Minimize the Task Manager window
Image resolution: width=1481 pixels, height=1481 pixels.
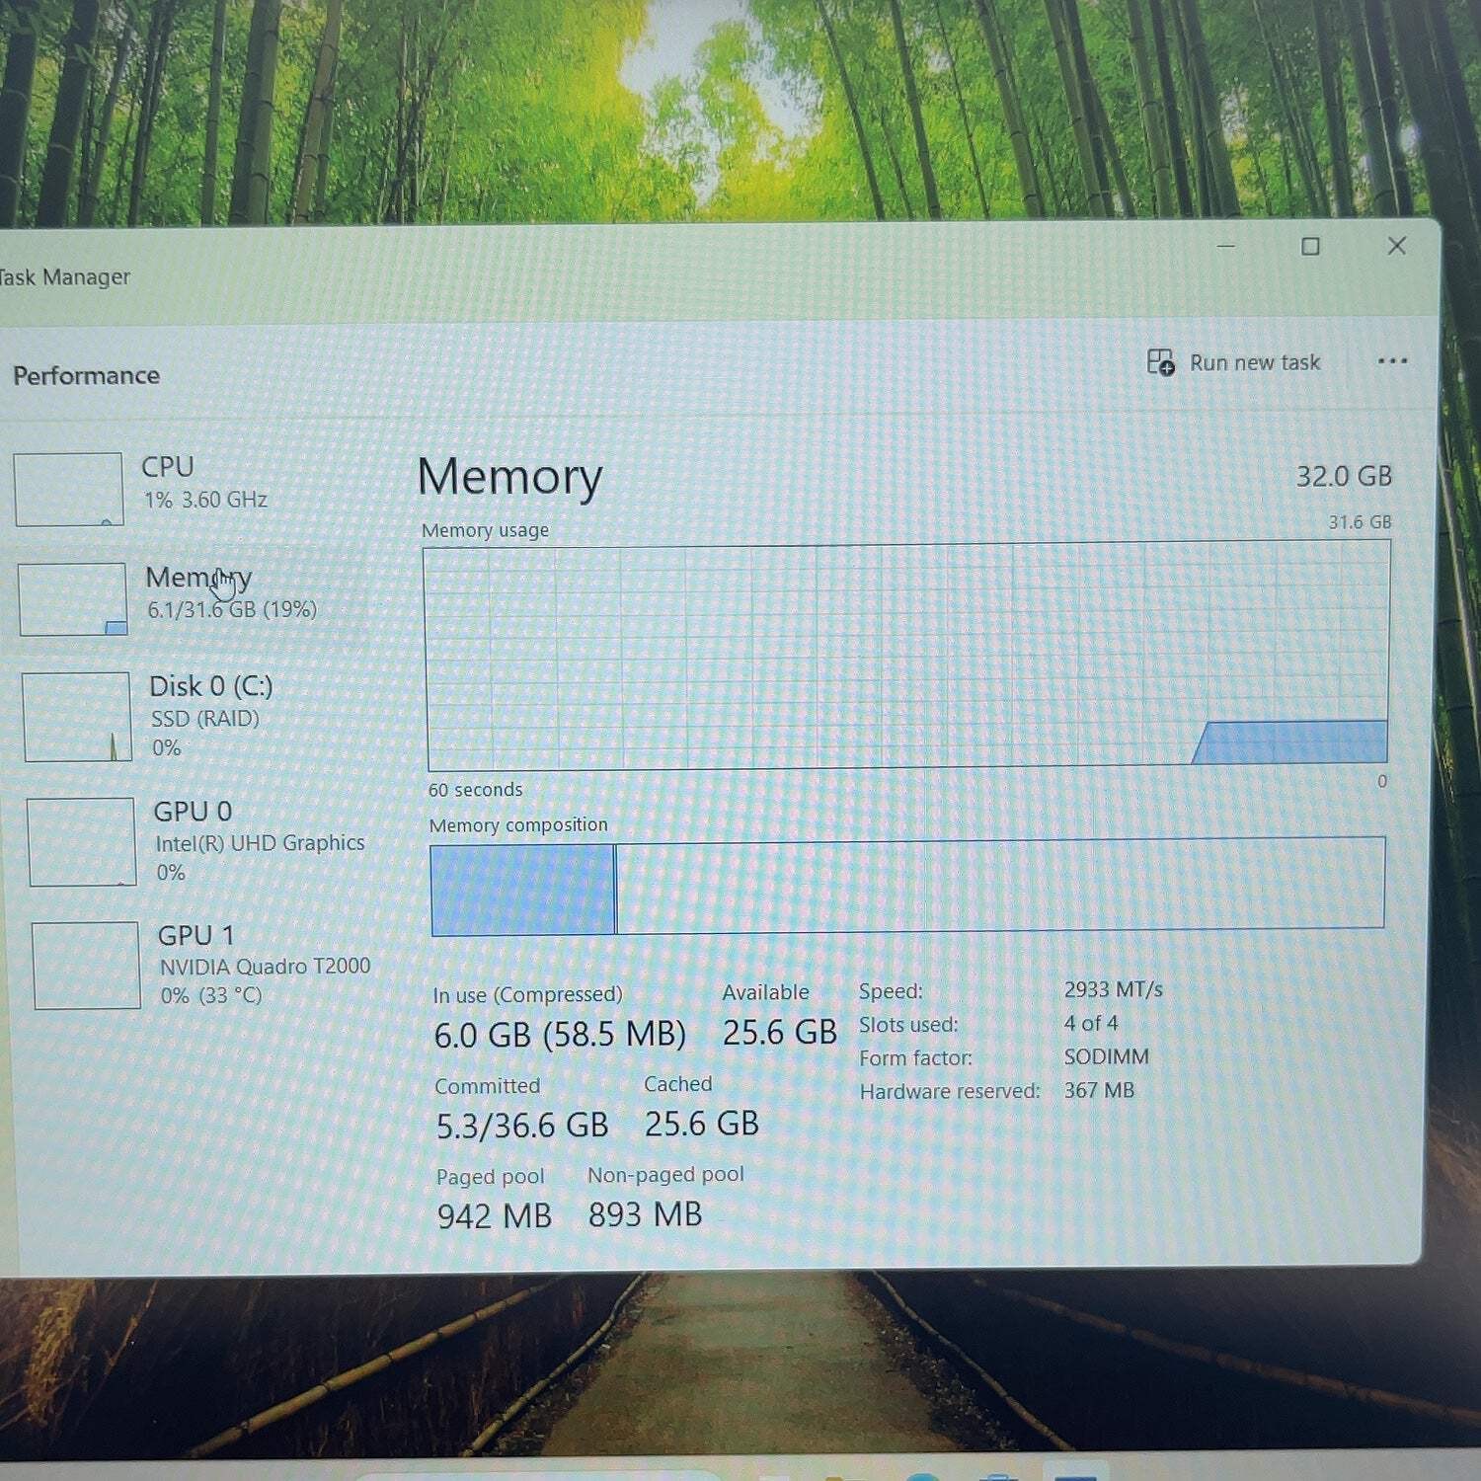pyautogui.click(x=1226, y=246)
